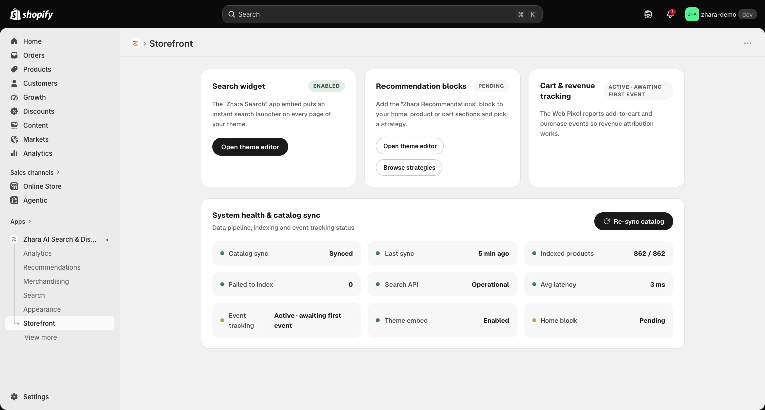Click the Settings gear icon
The image size is (765, 410).
pyautogui.click(x=14, y=397)
